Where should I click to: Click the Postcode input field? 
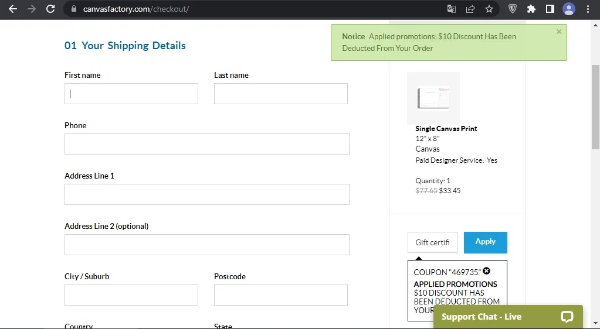(x=281, y=295)
